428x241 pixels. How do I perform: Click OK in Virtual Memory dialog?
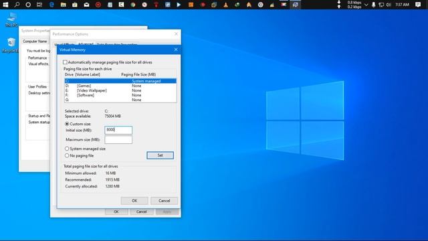pyautogui.click(x=134, y=201)
